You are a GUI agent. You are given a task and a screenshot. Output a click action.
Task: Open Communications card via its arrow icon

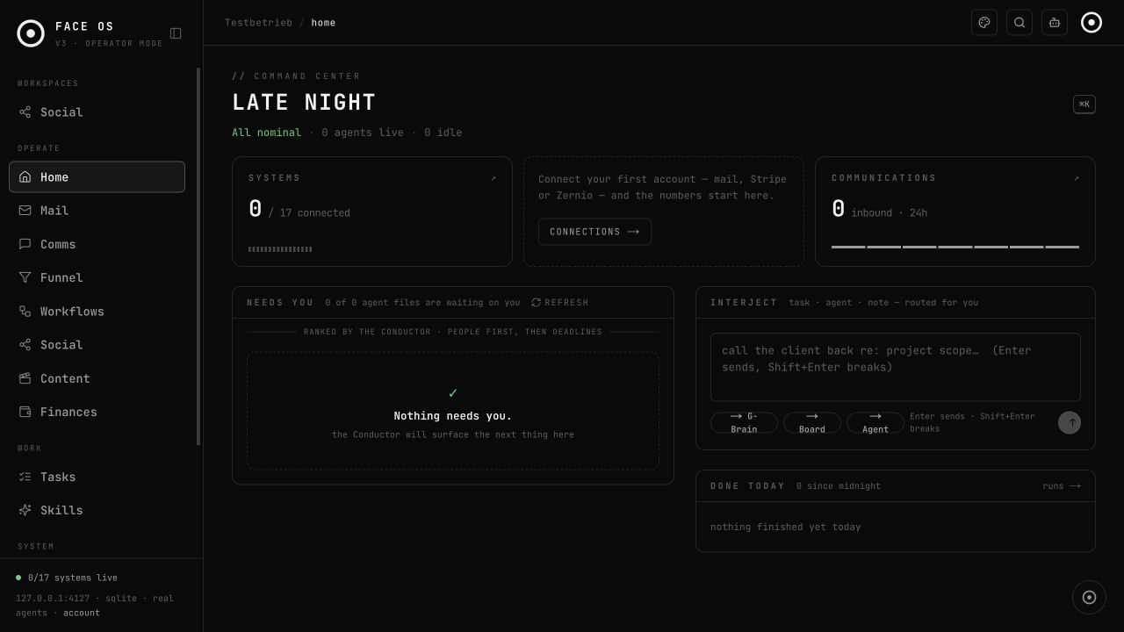point(1076,178)
